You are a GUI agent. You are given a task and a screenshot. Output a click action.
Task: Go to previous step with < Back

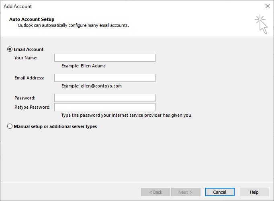tap(155, 192)
